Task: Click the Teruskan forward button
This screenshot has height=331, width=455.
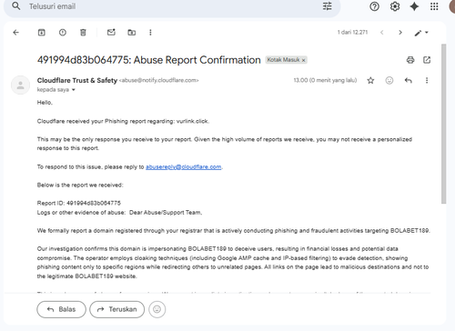Action: coord(117,309)
